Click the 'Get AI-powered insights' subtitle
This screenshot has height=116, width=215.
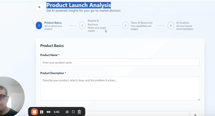tap(83, 11)
